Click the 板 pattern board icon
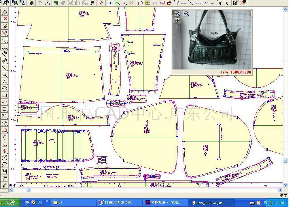The height and width of the screenshot is (207, 295). [x=243, y=3]
